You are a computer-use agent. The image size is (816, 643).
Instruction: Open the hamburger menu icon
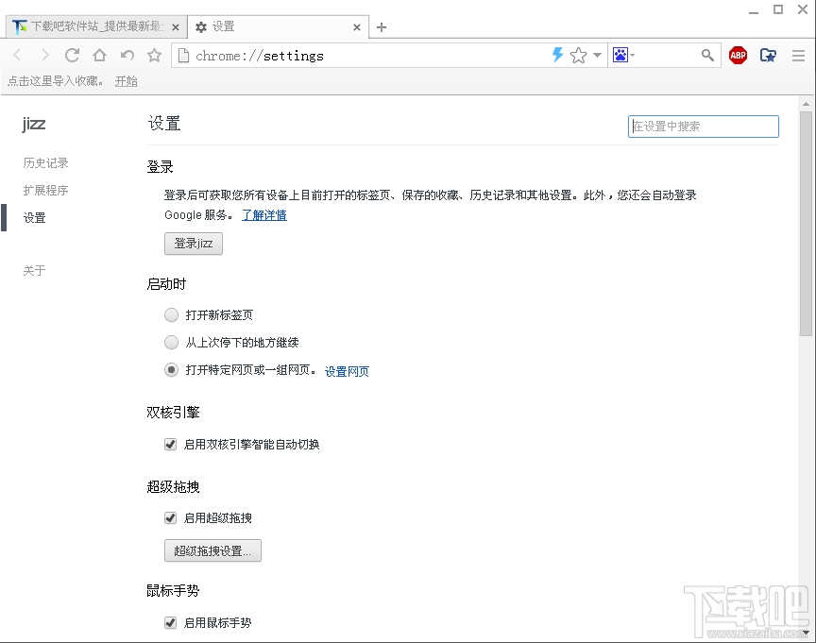pyautogui.click(x=798, y=55)
